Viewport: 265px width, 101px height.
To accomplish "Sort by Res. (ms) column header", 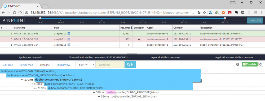I will click(x=126, y=28).
